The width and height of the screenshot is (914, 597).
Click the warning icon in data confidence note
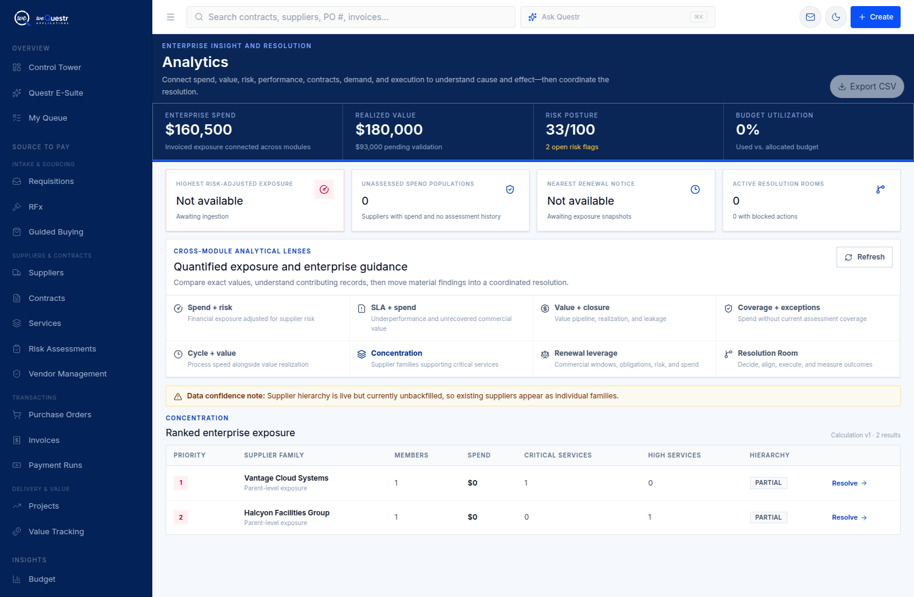pos(178,397)
